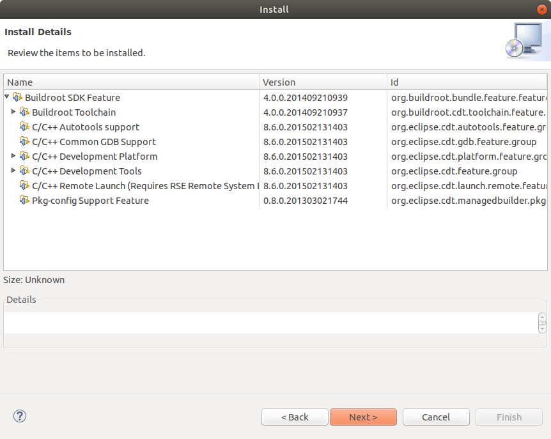This screenshot has width=551, height=439.
Task: Click the C/C++ Development Tools icon
Action: click(x=24, y=171)
